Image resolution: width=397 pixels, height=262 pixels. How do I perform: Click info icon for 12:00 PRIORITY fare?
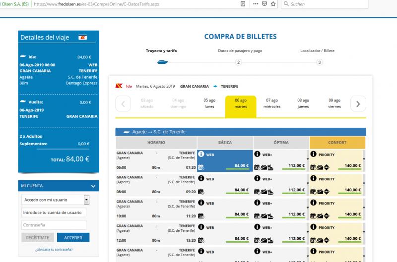pyautogui.click(x=314, y=227)
